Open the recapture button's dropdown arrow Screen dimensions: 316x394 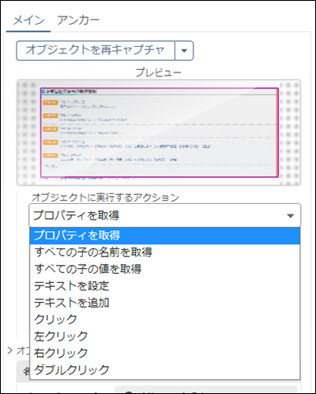184,50
